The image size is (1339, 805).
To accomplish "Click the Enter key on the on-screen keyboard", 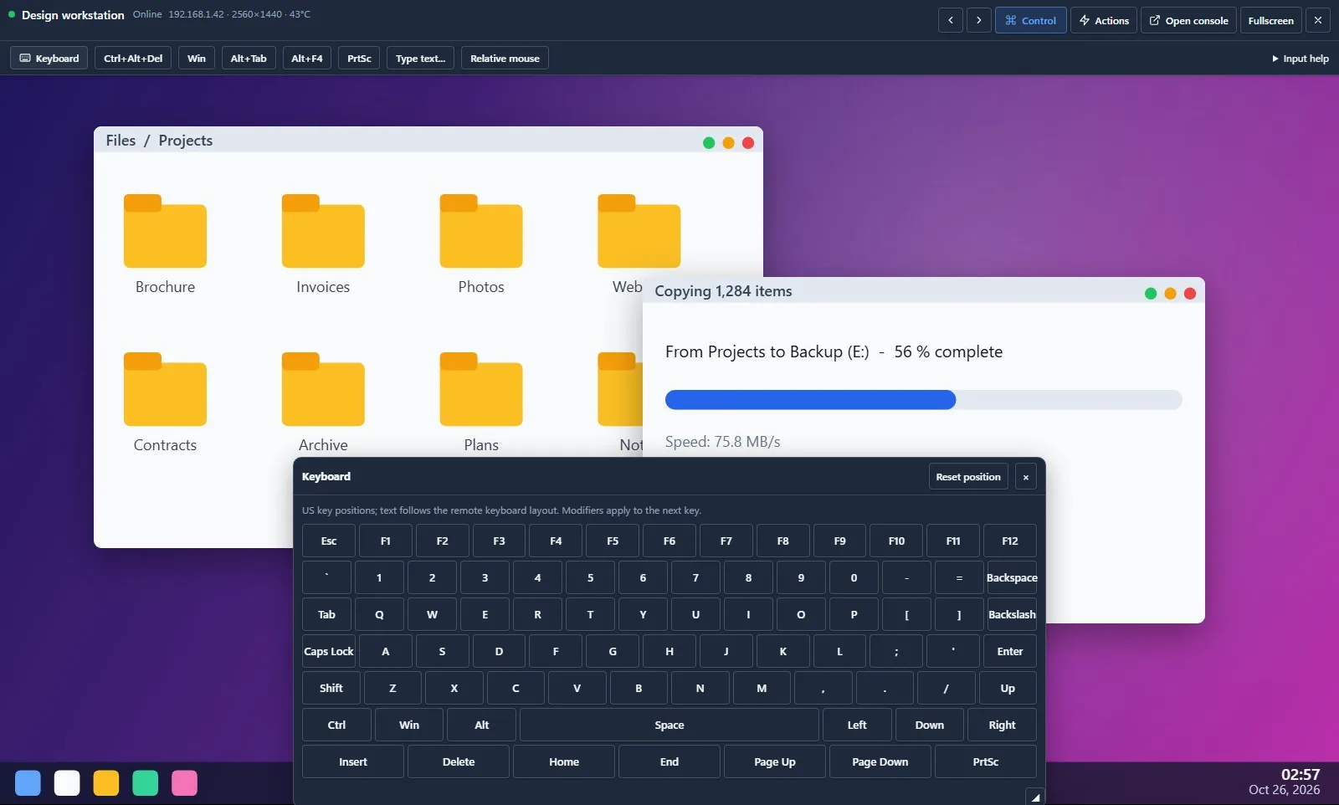I will (x=1010, y=652).
